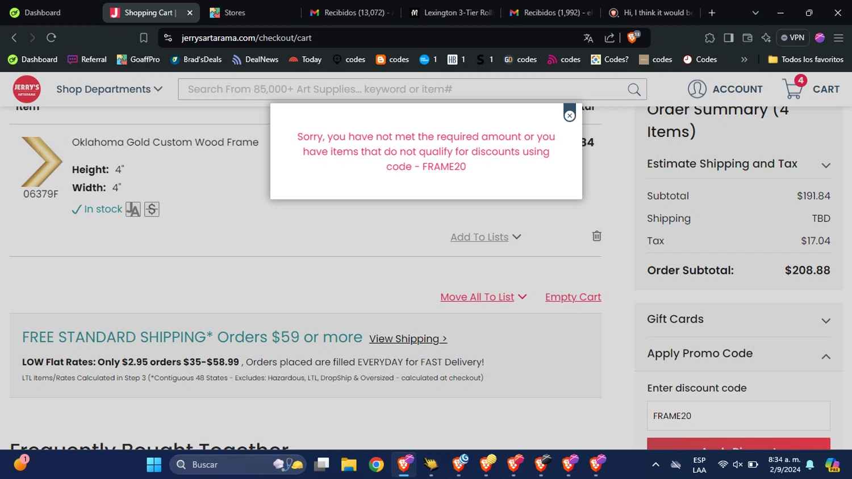Open the Brave Wallet icon

tap(747, 38)
